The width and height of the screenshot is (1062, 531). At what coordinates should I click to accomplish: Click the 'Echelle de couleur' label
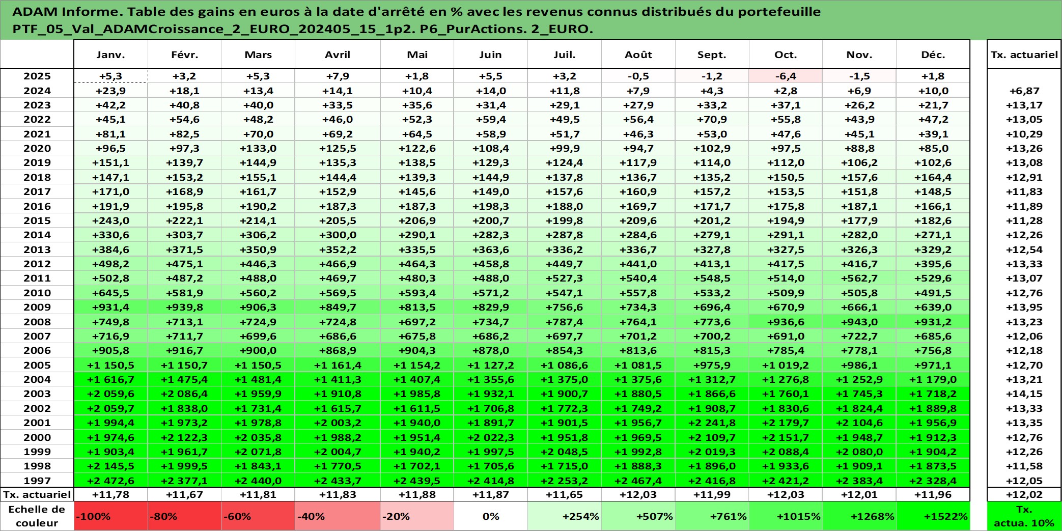point(37,516)
